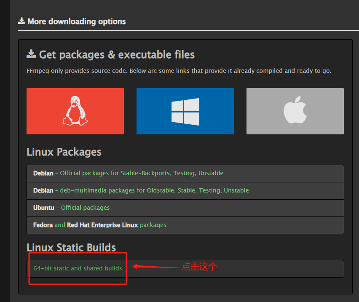The width and height of the screenshot is (359, 302).
Task: Open Ubuntu Official packages link
Action: coord(85,208)
